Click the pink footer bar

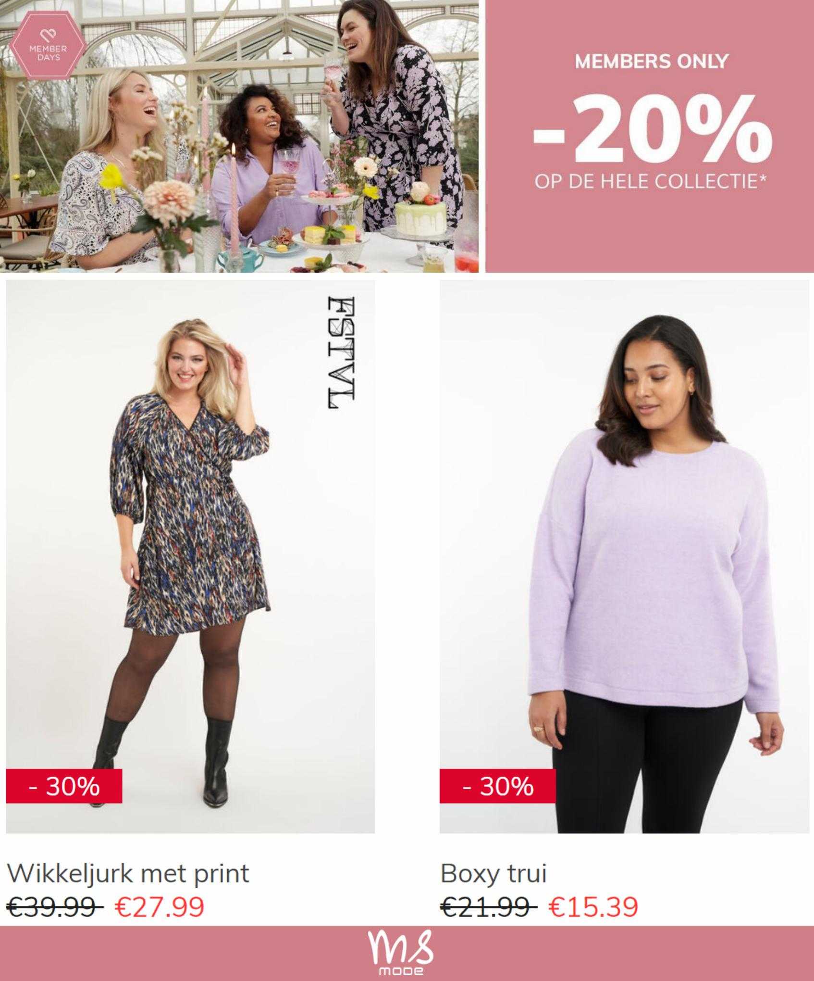point(407,953)
